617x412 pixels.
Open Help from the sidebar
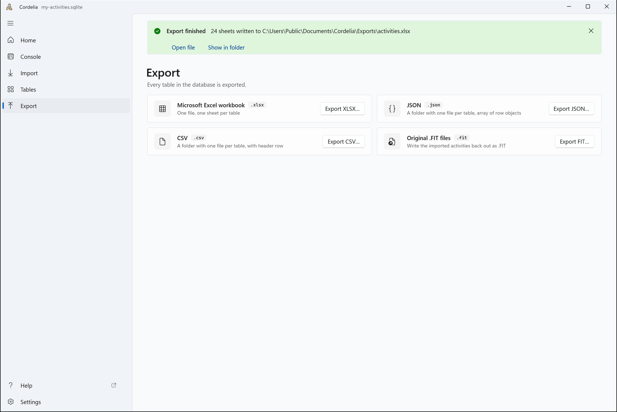point(66,385)
